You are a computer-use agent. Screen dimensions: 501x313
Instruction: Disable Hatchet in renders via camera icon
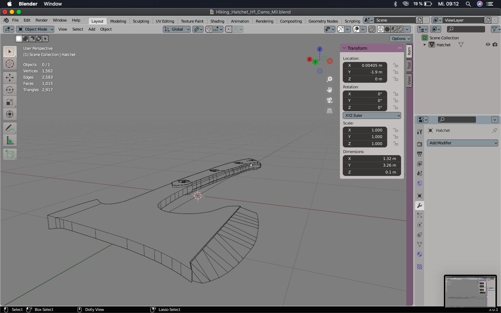coord(495,45)
